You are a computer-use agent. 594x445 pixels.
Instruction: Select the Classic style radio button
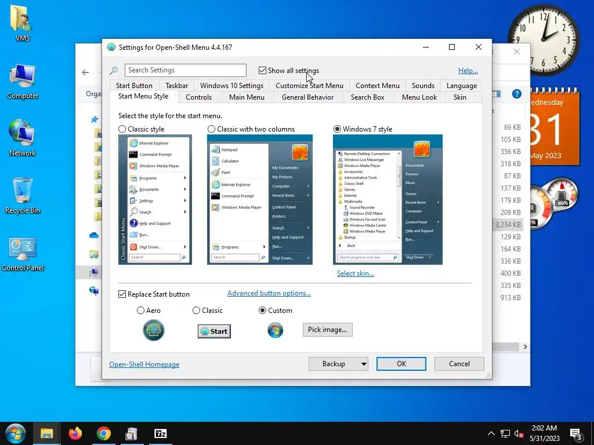point(122,129)
